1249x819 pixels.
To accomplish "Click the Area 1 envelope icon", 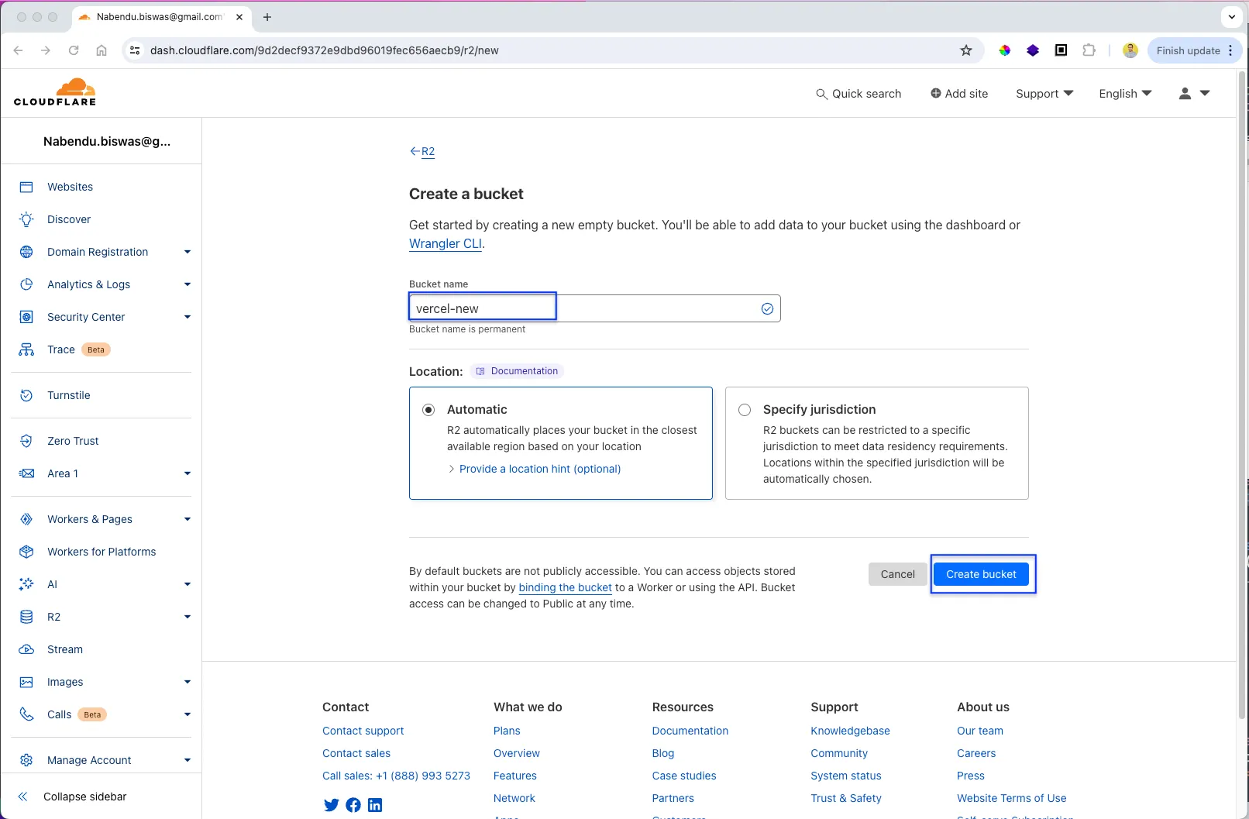I will [26, 473].
